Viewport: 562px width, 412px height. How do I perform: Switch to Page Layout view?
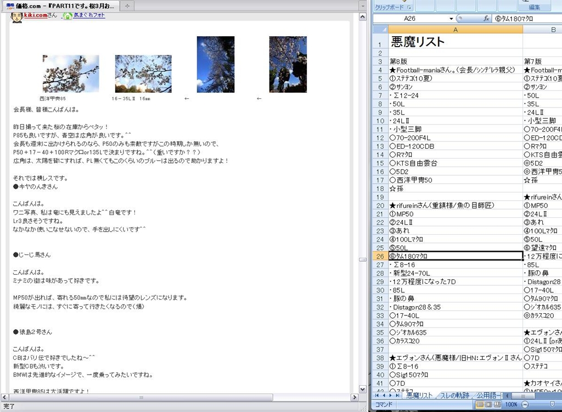pos(488,404)
